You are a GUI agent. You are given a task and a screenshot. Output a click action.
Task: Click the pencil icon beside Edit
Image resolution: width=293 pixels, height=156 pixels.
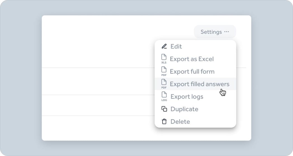coord(164,46)
